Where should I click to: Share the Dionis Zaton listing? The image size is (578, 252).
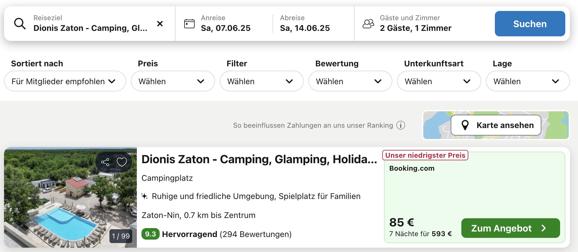105,162
